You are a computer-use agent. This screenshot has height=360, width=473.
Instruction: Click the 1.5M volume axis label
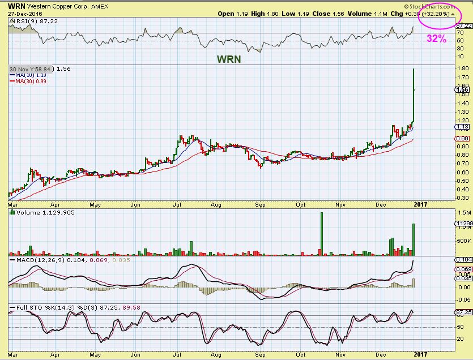[465, 213]
